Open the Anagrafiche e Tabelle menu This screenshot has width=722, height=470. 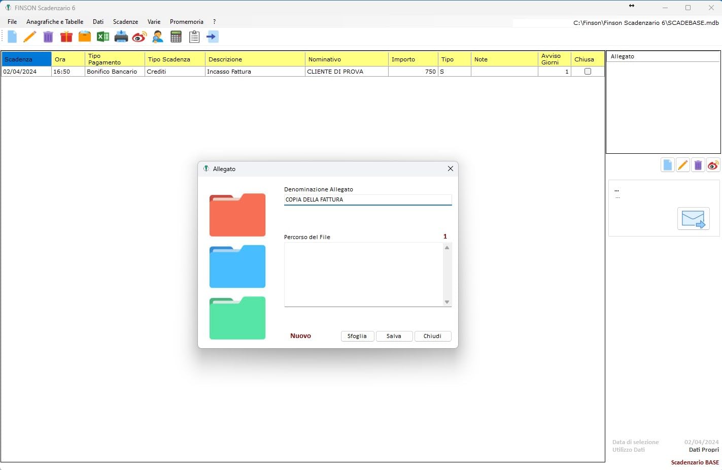click(55, 22)
